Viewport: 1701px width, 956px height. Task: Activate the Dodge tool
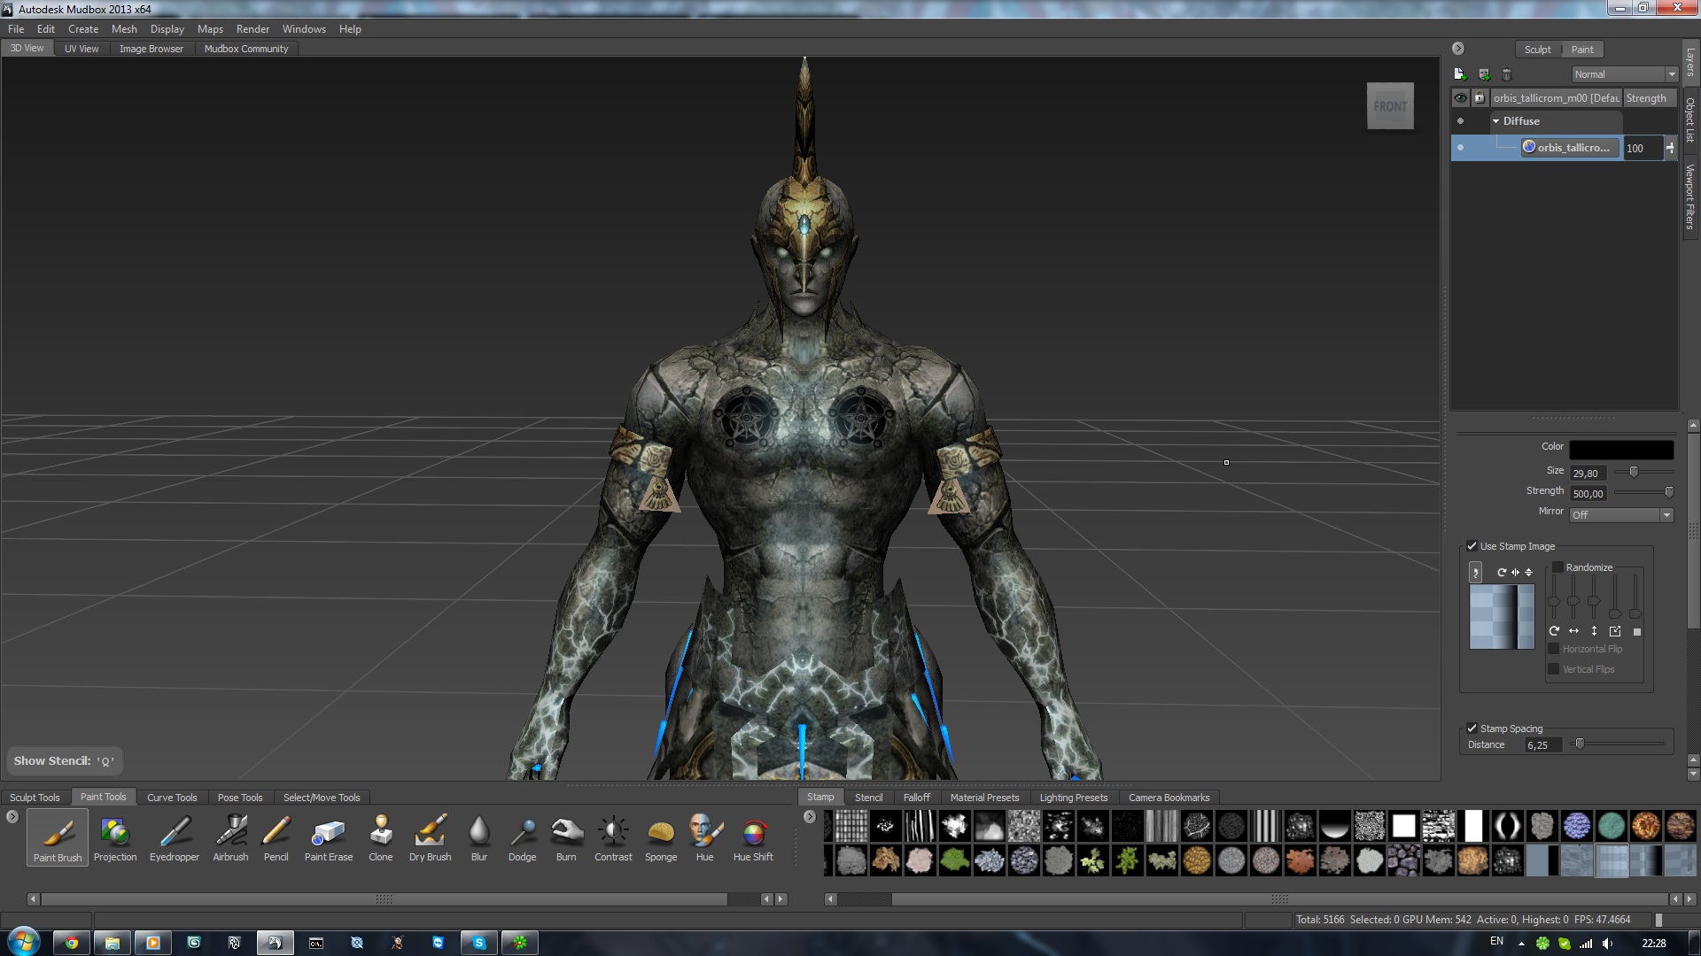523,837
